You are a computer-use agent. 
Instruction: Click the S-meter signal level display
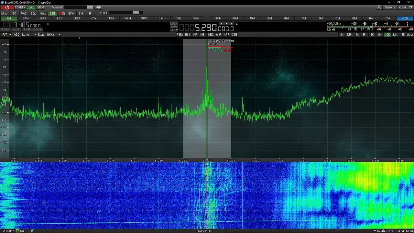point(370,27)
